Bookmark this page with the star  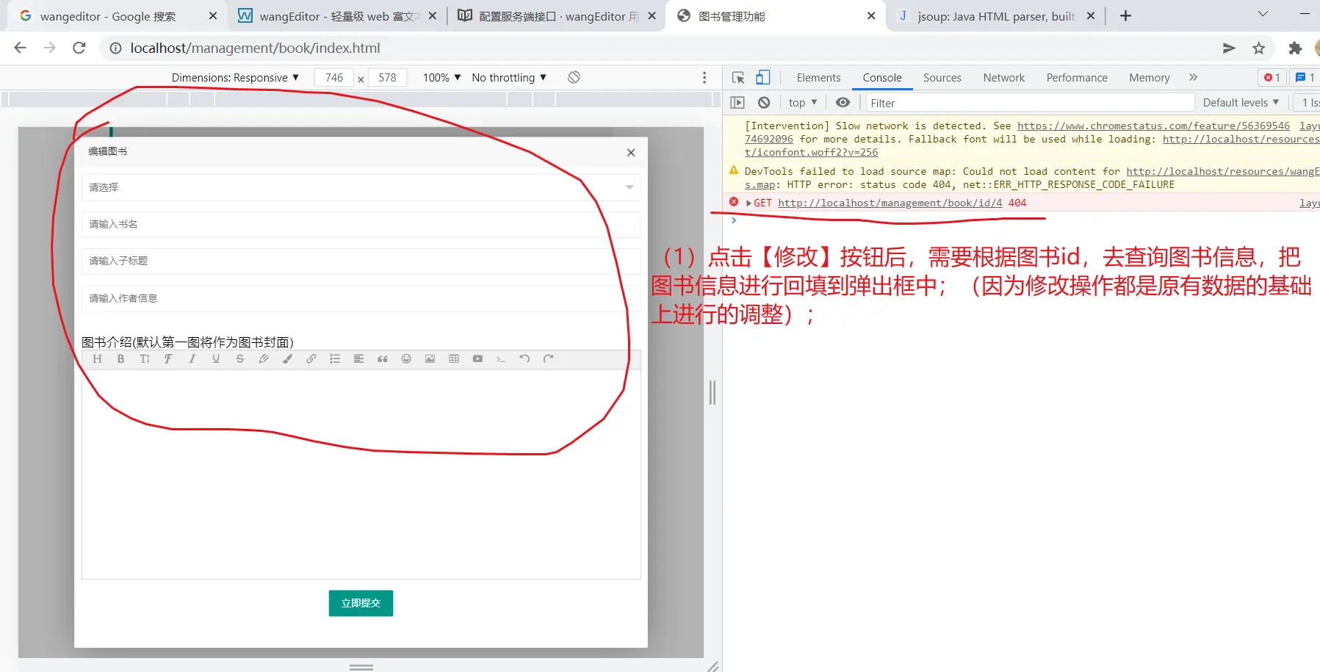click(1259, 48)
